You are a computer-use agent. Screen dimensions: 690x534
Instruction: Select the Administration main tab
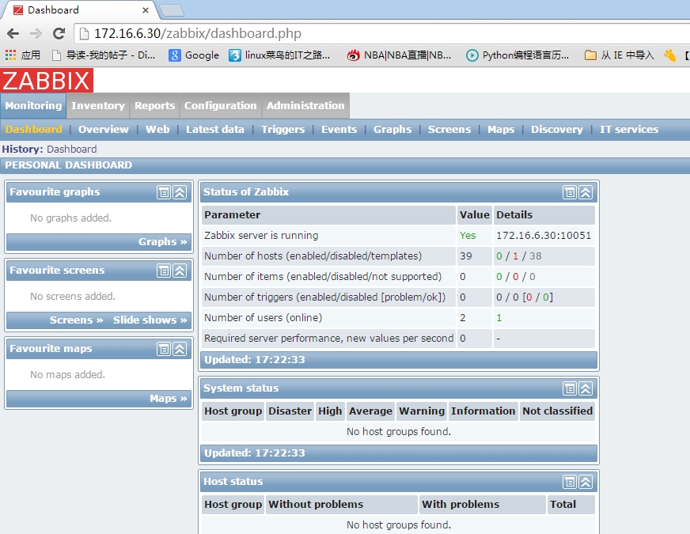point(305,105)
